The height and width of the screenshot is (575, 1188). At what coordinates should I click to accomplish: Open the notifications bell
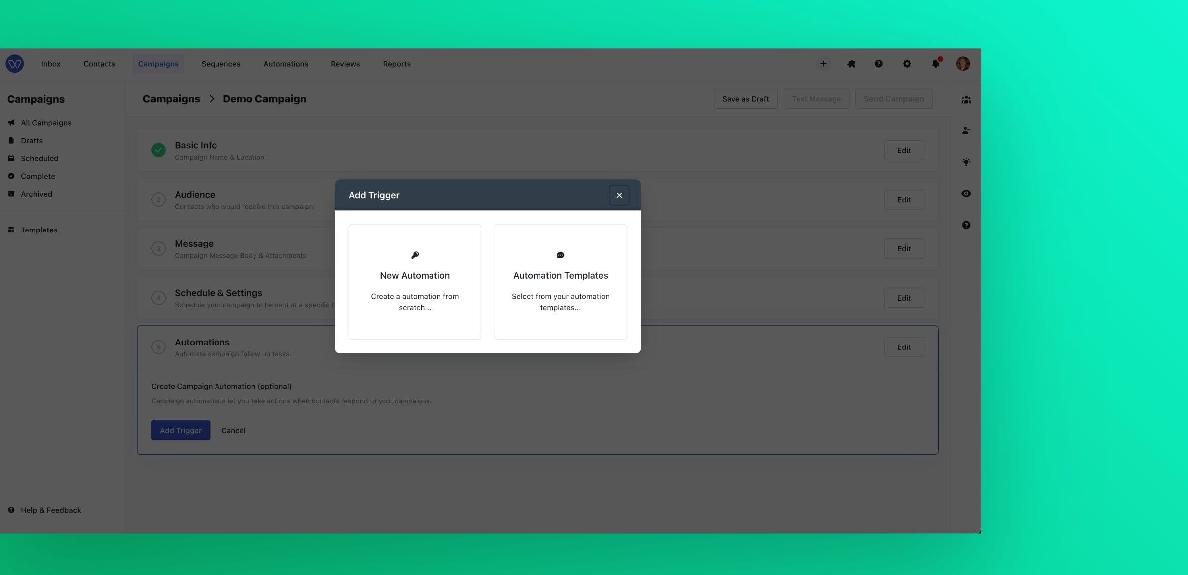pyautogui.click(x=935, y=64)
